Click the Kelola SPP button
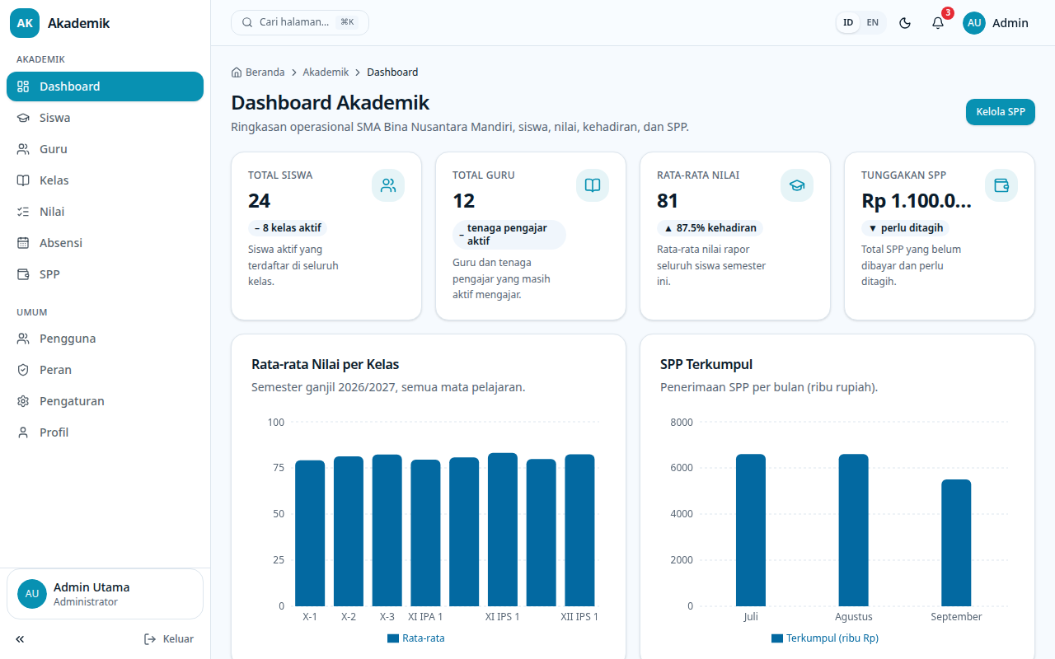Image resolution: width=1055 pixels, height=659 pixels. [x=1000, y=112]
